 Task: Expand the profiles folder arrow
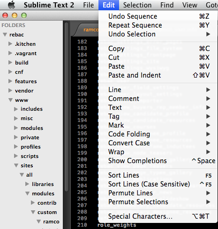pyautogui.click(x=16, y=147)
